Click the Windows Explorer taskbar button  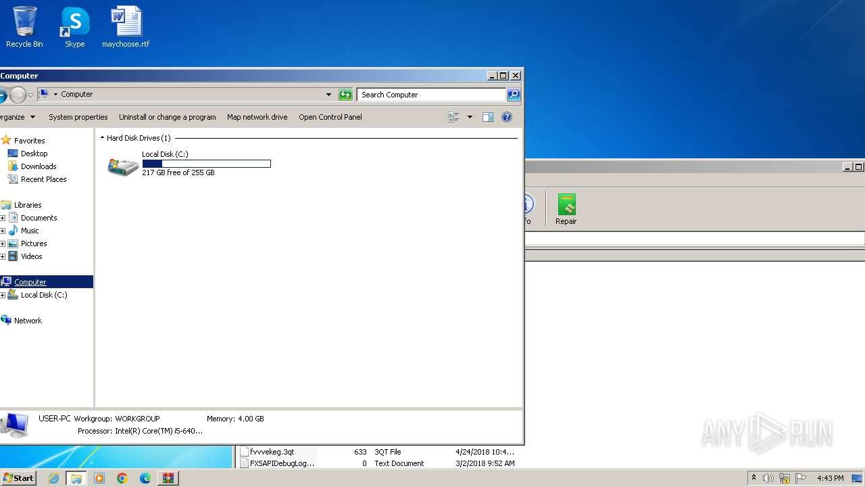76,478
